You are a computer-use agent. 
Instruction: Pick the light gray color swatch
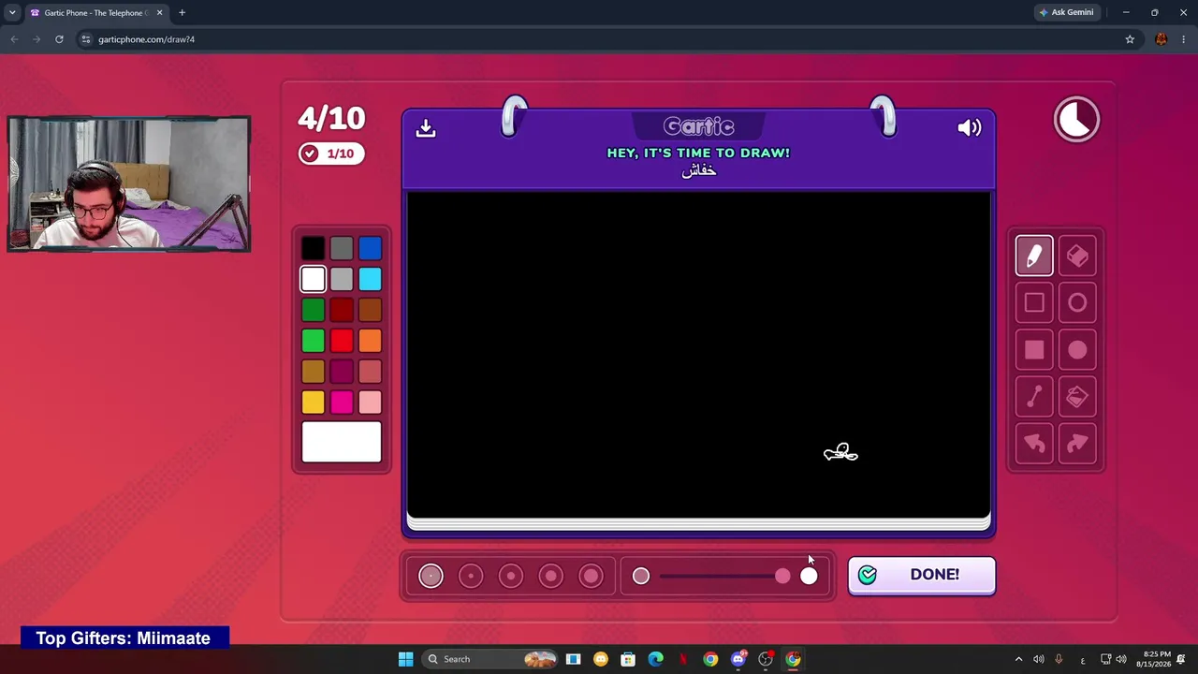(x=342, y=279)
